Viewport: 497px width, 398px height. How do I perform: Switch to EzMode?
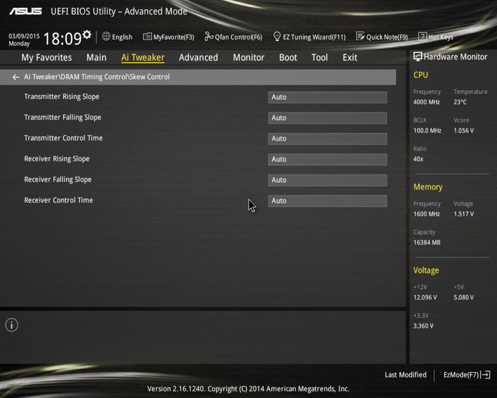(x=462, y=374)
